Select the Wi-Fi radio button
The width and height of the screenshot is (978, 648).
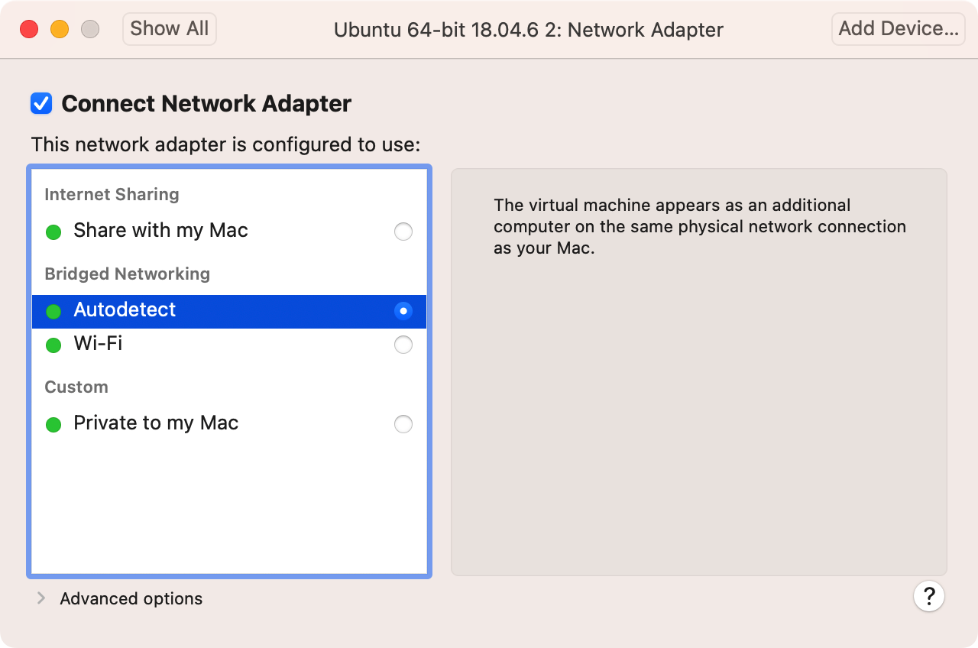(403, 345)
